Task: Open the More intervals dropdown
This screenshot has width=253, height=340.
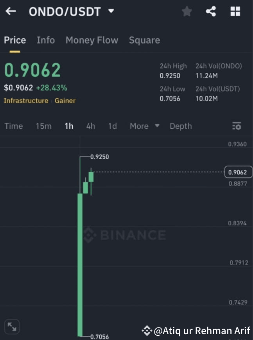Action: (x=145, y=126)
